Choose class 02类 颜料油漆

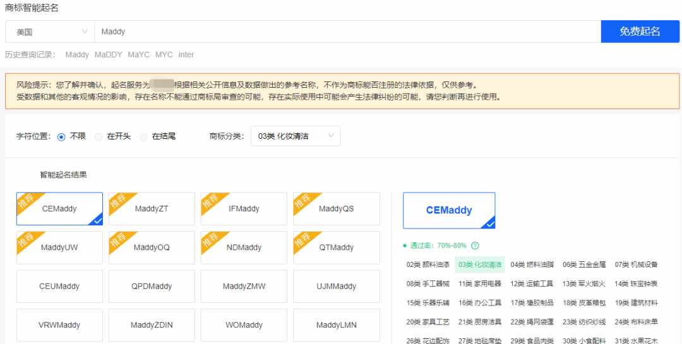point(428,264)
